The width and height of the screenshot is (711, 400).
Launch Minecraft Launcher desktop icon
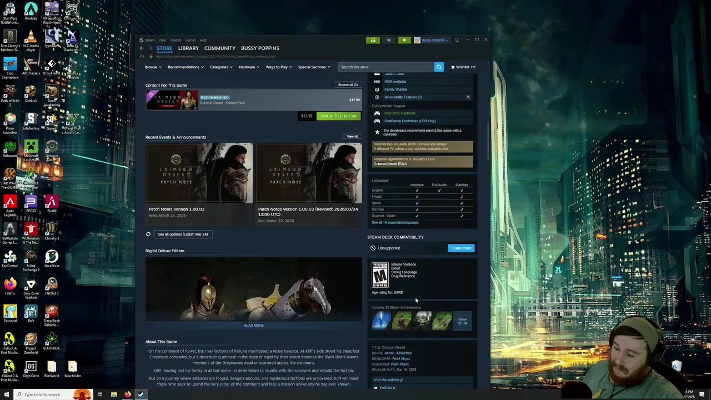tap(31, 151)
